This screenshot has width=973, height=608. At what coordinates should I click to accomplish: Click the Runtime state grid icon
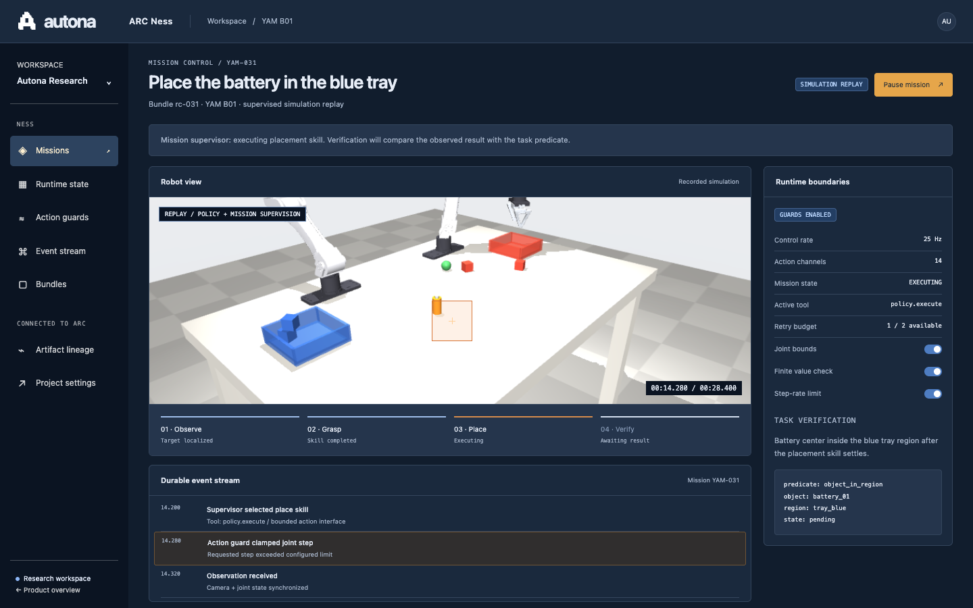[22, 184]
